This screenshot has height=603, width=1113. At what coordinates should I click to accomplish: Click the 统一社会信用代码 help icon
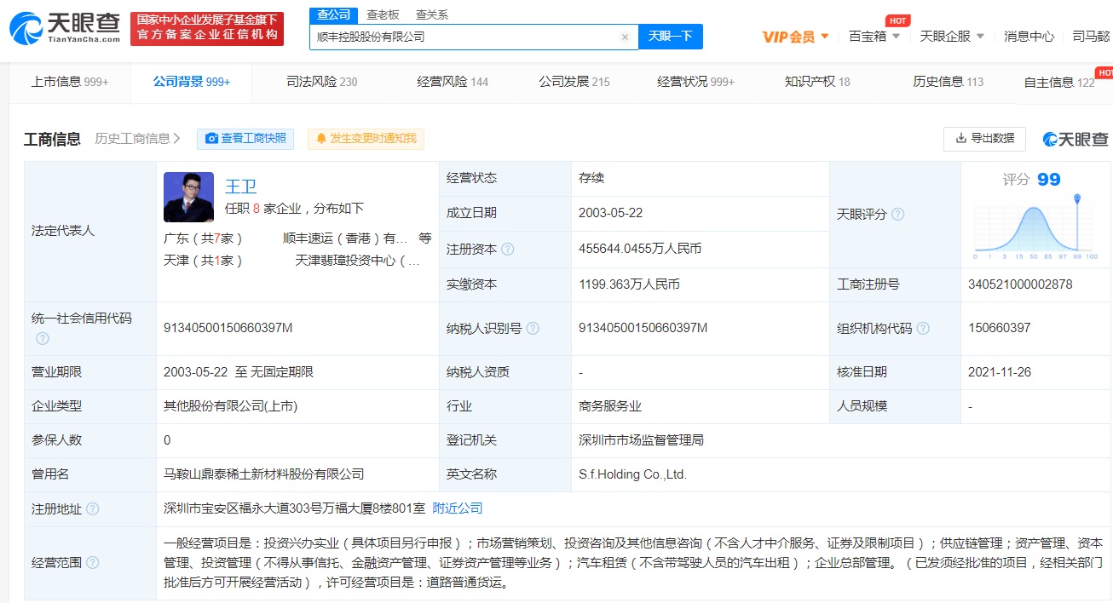42,338
